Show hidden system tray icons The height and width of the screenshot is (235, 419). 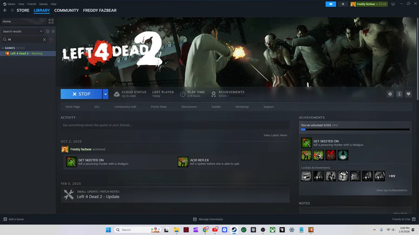pyautogui.click(x=374, y=230)
